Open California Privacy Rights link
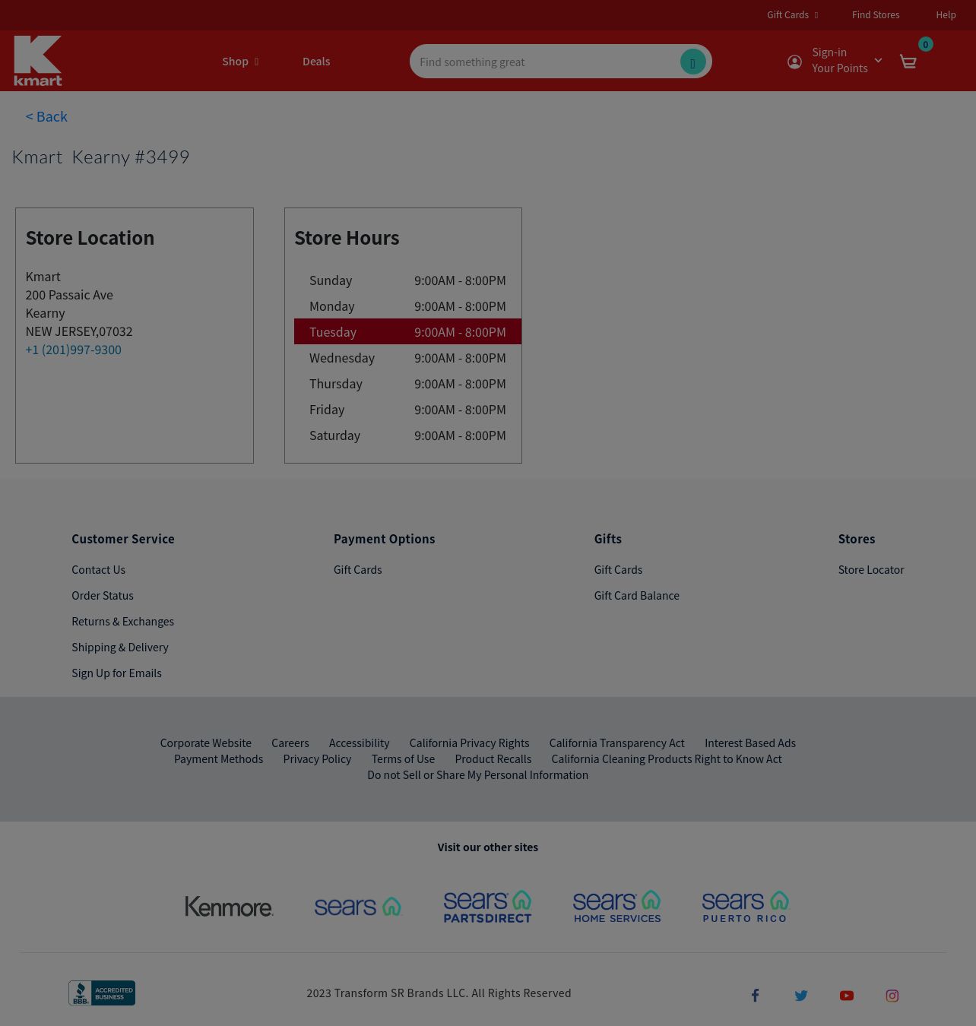Screen dimensions: 976x1026 [x=470, y=743]
